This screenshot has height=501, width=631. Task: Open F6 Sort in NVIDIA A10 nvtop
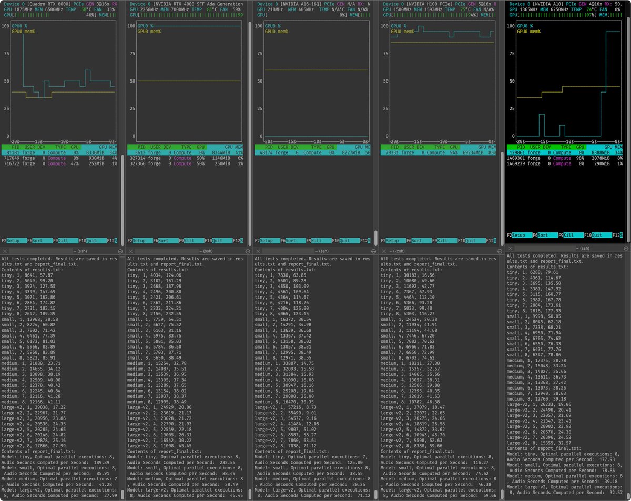(545, 235)
